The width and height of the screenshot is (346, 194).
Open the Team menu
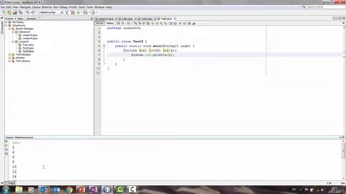pos(82,7)
